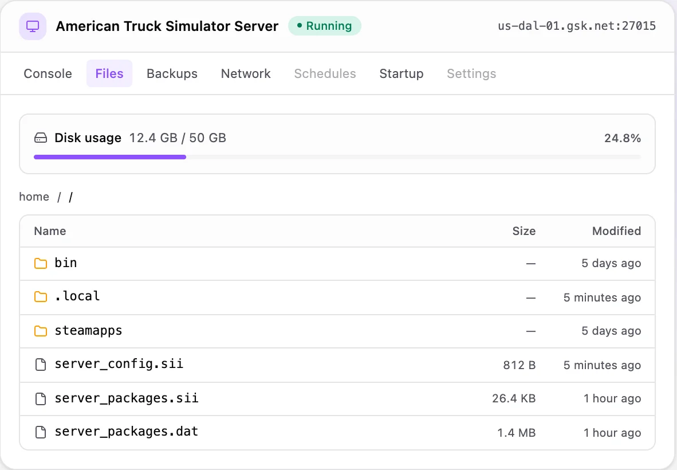The image size is (677, 470).
Task: Open server_config.sii file name
Action: (119, 364)
